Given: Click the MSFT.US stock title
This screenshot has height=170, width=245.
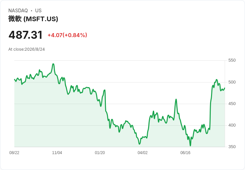Looking at the screenshot, I should 33,19.
